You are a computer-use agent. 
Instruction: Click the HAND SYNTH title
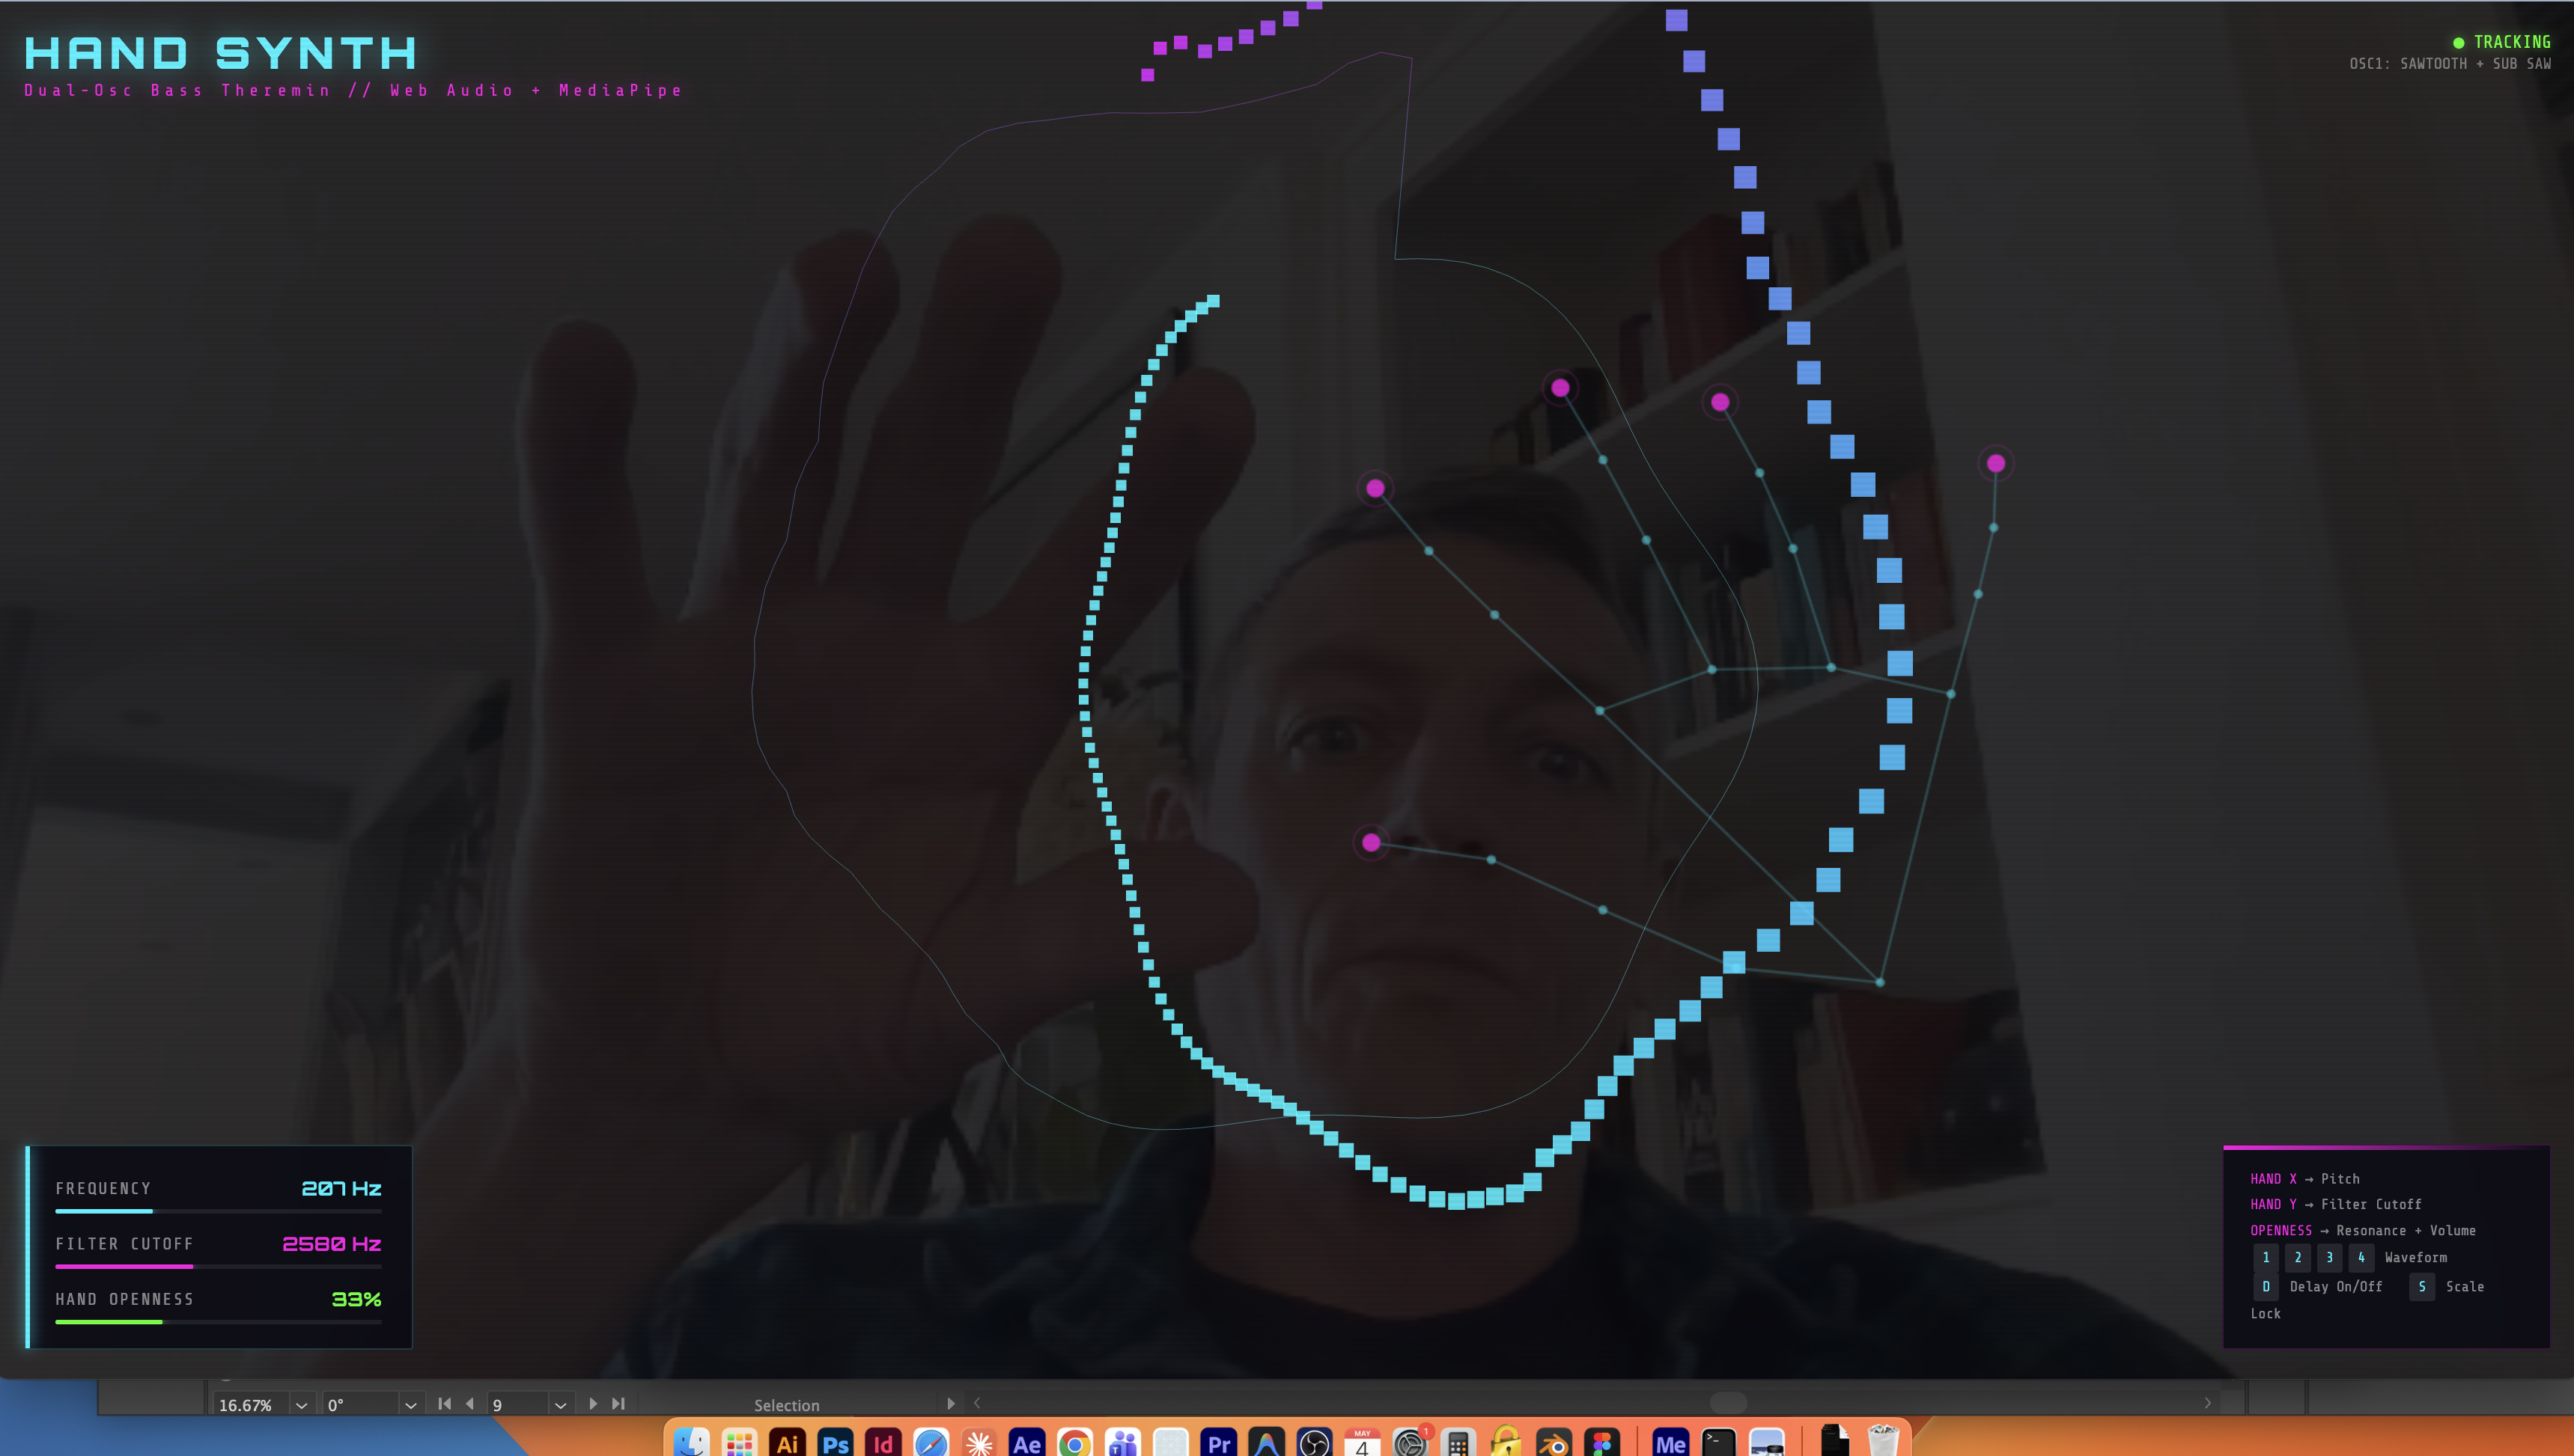coord(220,53)
